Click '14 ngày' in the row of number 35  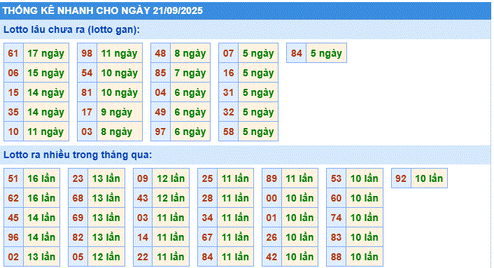point(46,112)
